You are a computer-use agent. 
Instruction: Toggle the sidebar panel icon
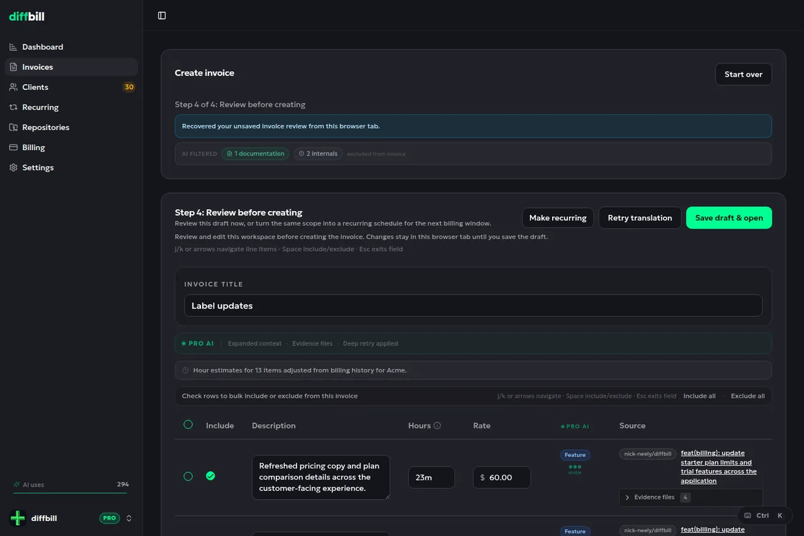tap(162, 16)
